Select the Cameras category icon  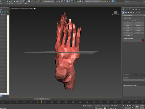[131, 12]
